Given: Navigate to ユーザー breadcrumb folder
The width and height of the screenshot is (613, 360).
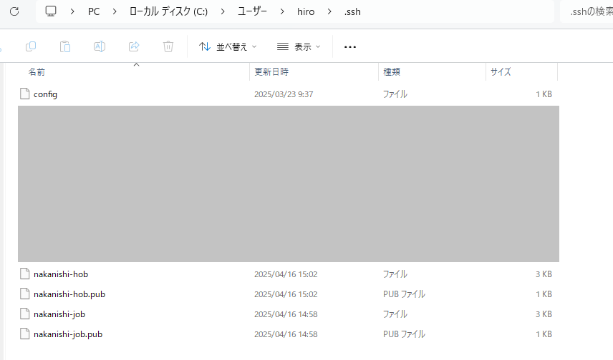Looking at the screenshot, I should tap(252, 11).
